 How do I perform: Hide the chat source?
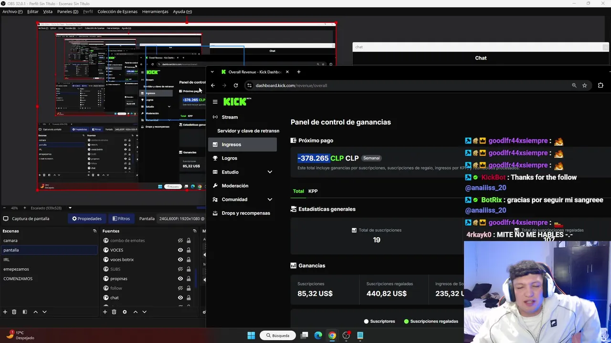click(x=180, y=298)
